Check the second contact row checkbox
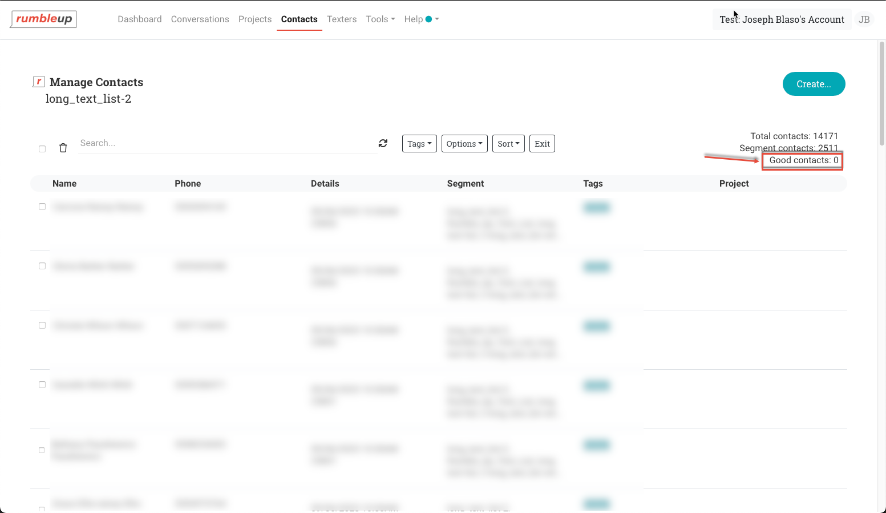The image size is (886, 513). tap(42, 266)
